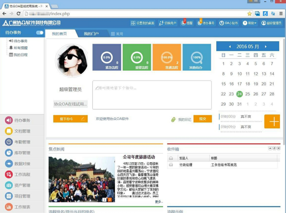Open the 我的日记 paperclip icon
The image size is (286, 213).
pyautogui.click(x=173, y=120)
